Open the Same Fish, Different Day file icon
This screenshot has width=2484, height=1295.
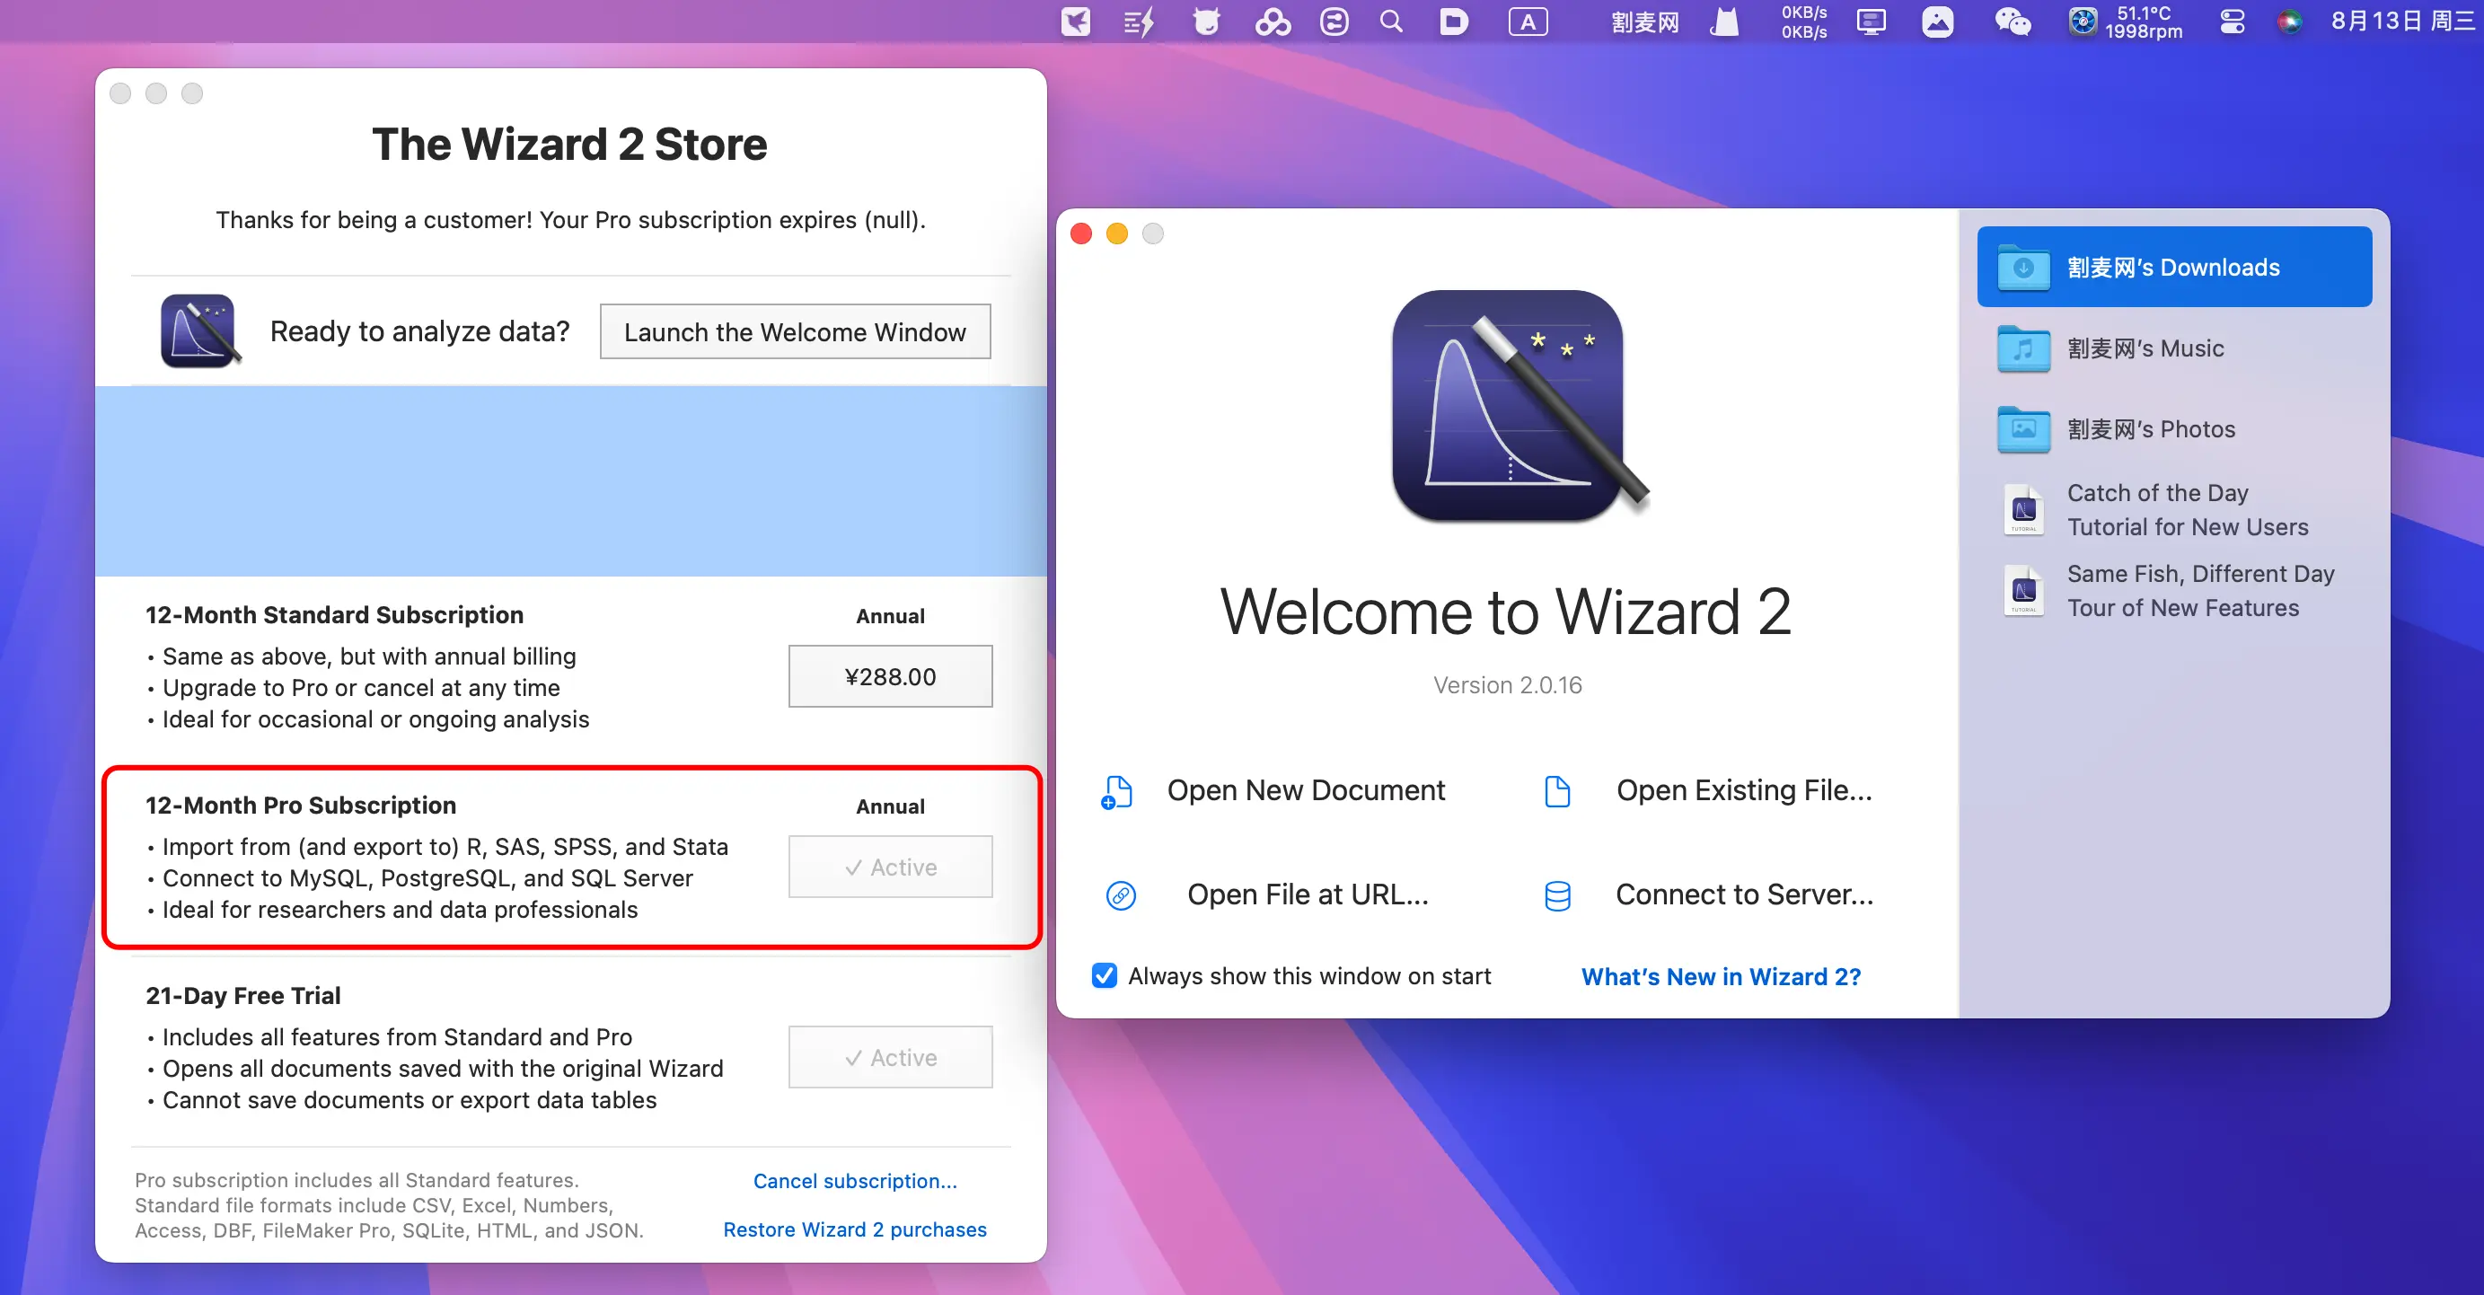pos(2023,590)
